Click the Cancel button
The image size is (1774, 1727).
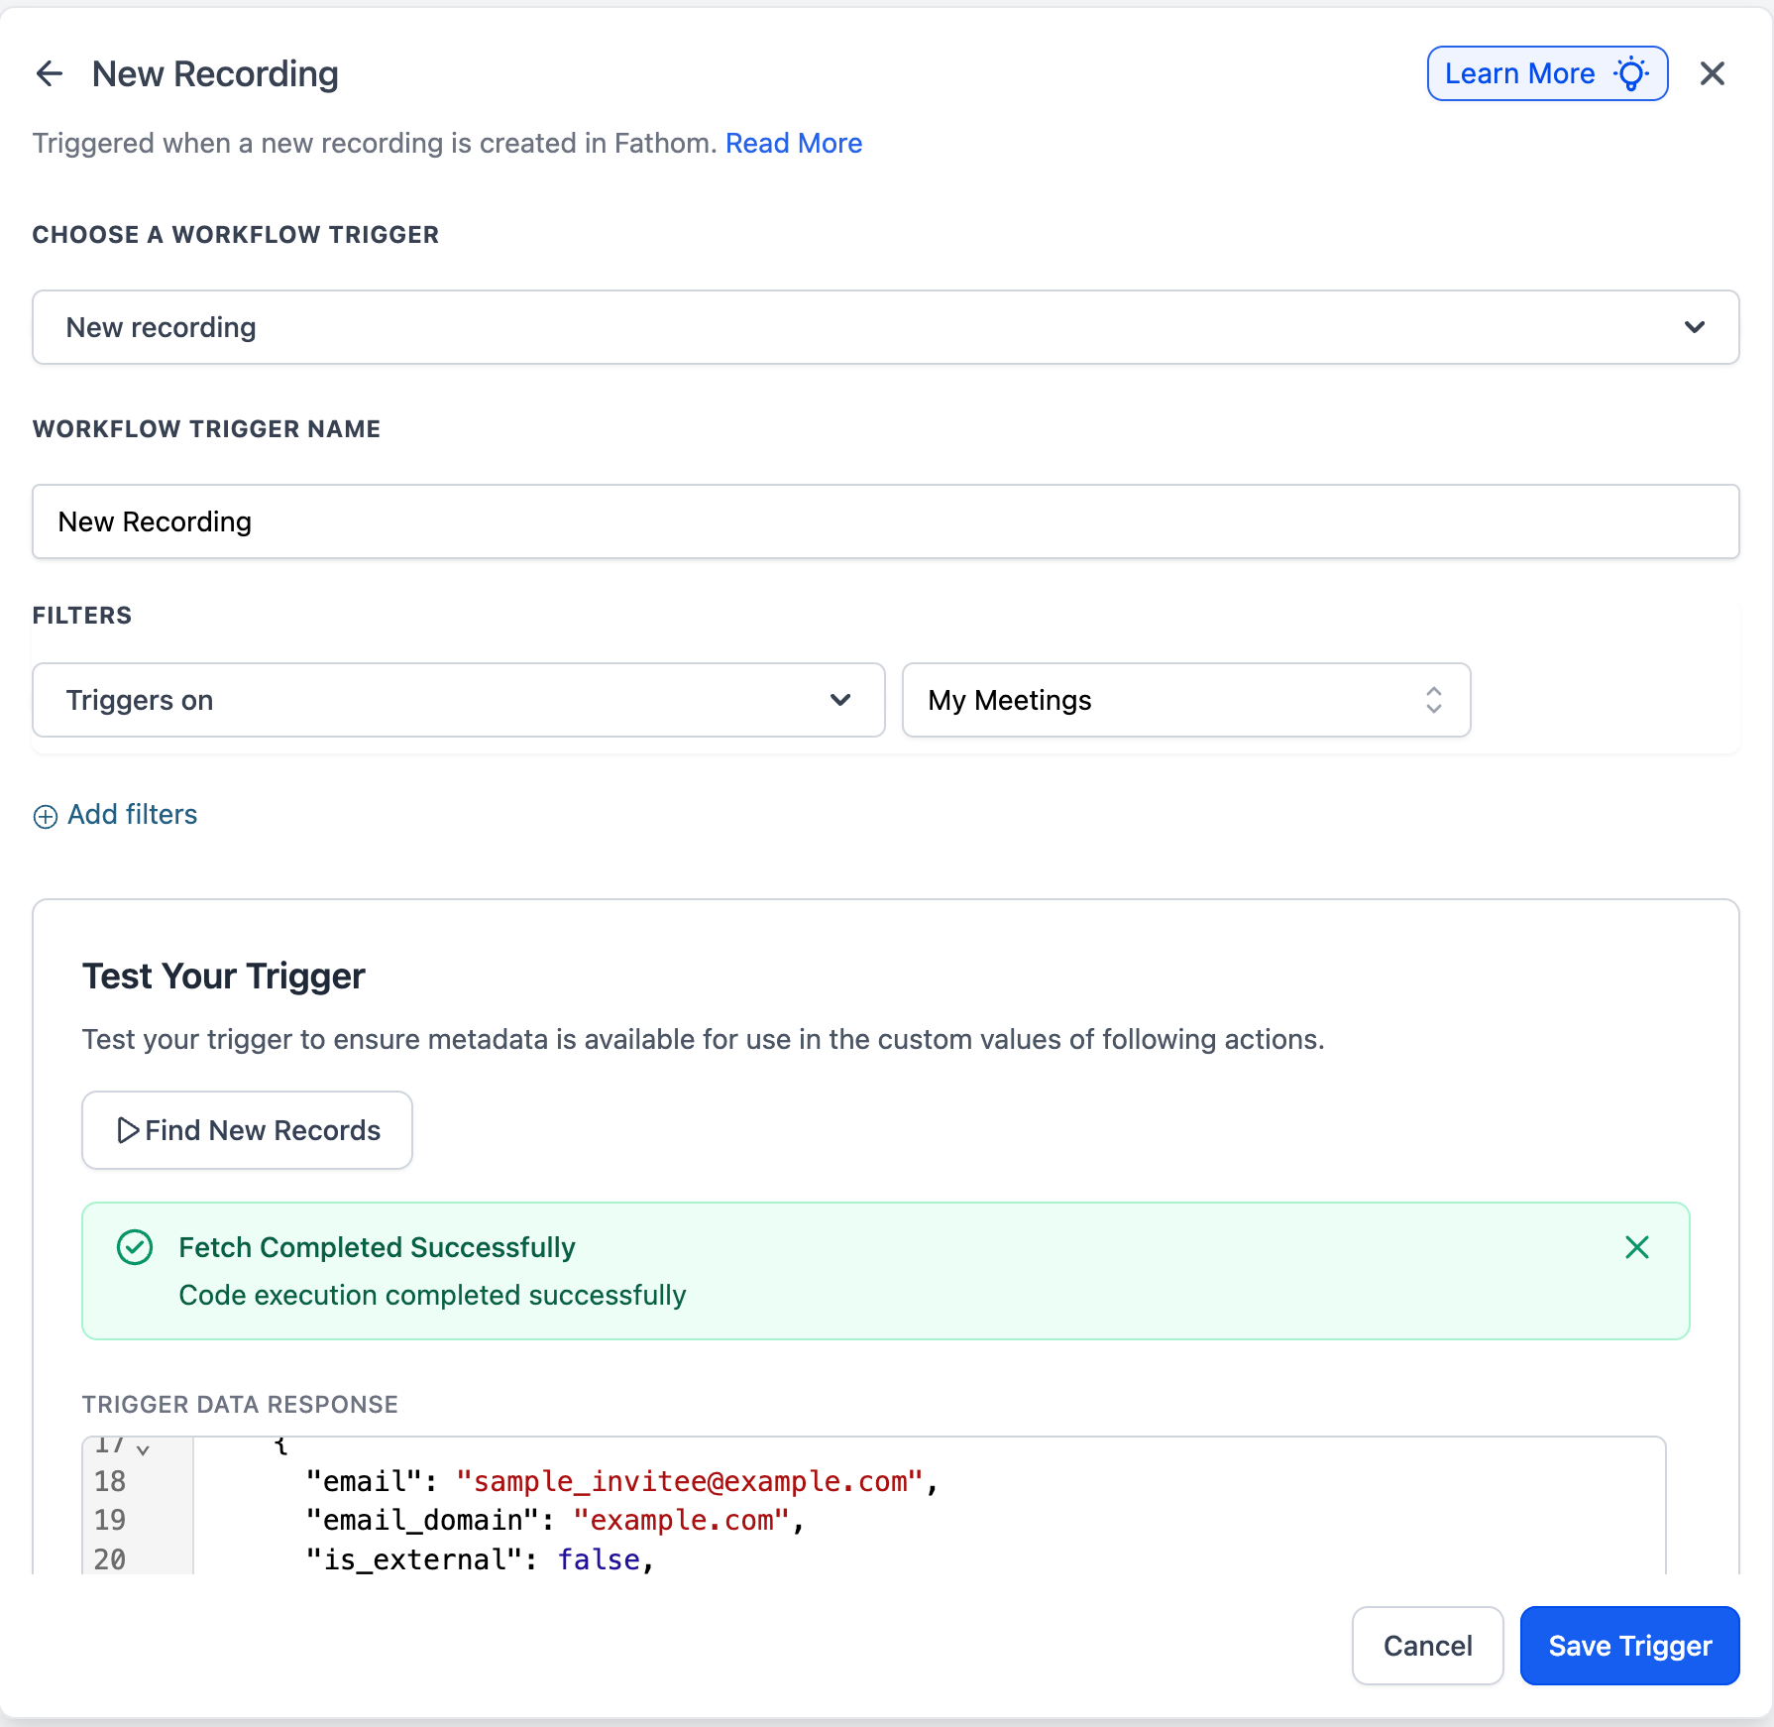tap(1427, 1646)
